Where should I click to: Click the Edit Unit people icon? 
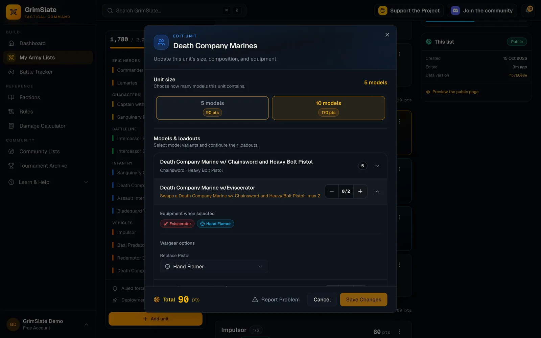tap(161, 42)
